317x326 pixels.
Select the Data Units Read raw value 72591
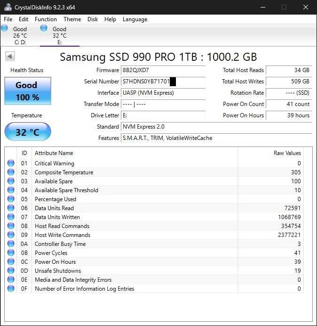point(293,208)
